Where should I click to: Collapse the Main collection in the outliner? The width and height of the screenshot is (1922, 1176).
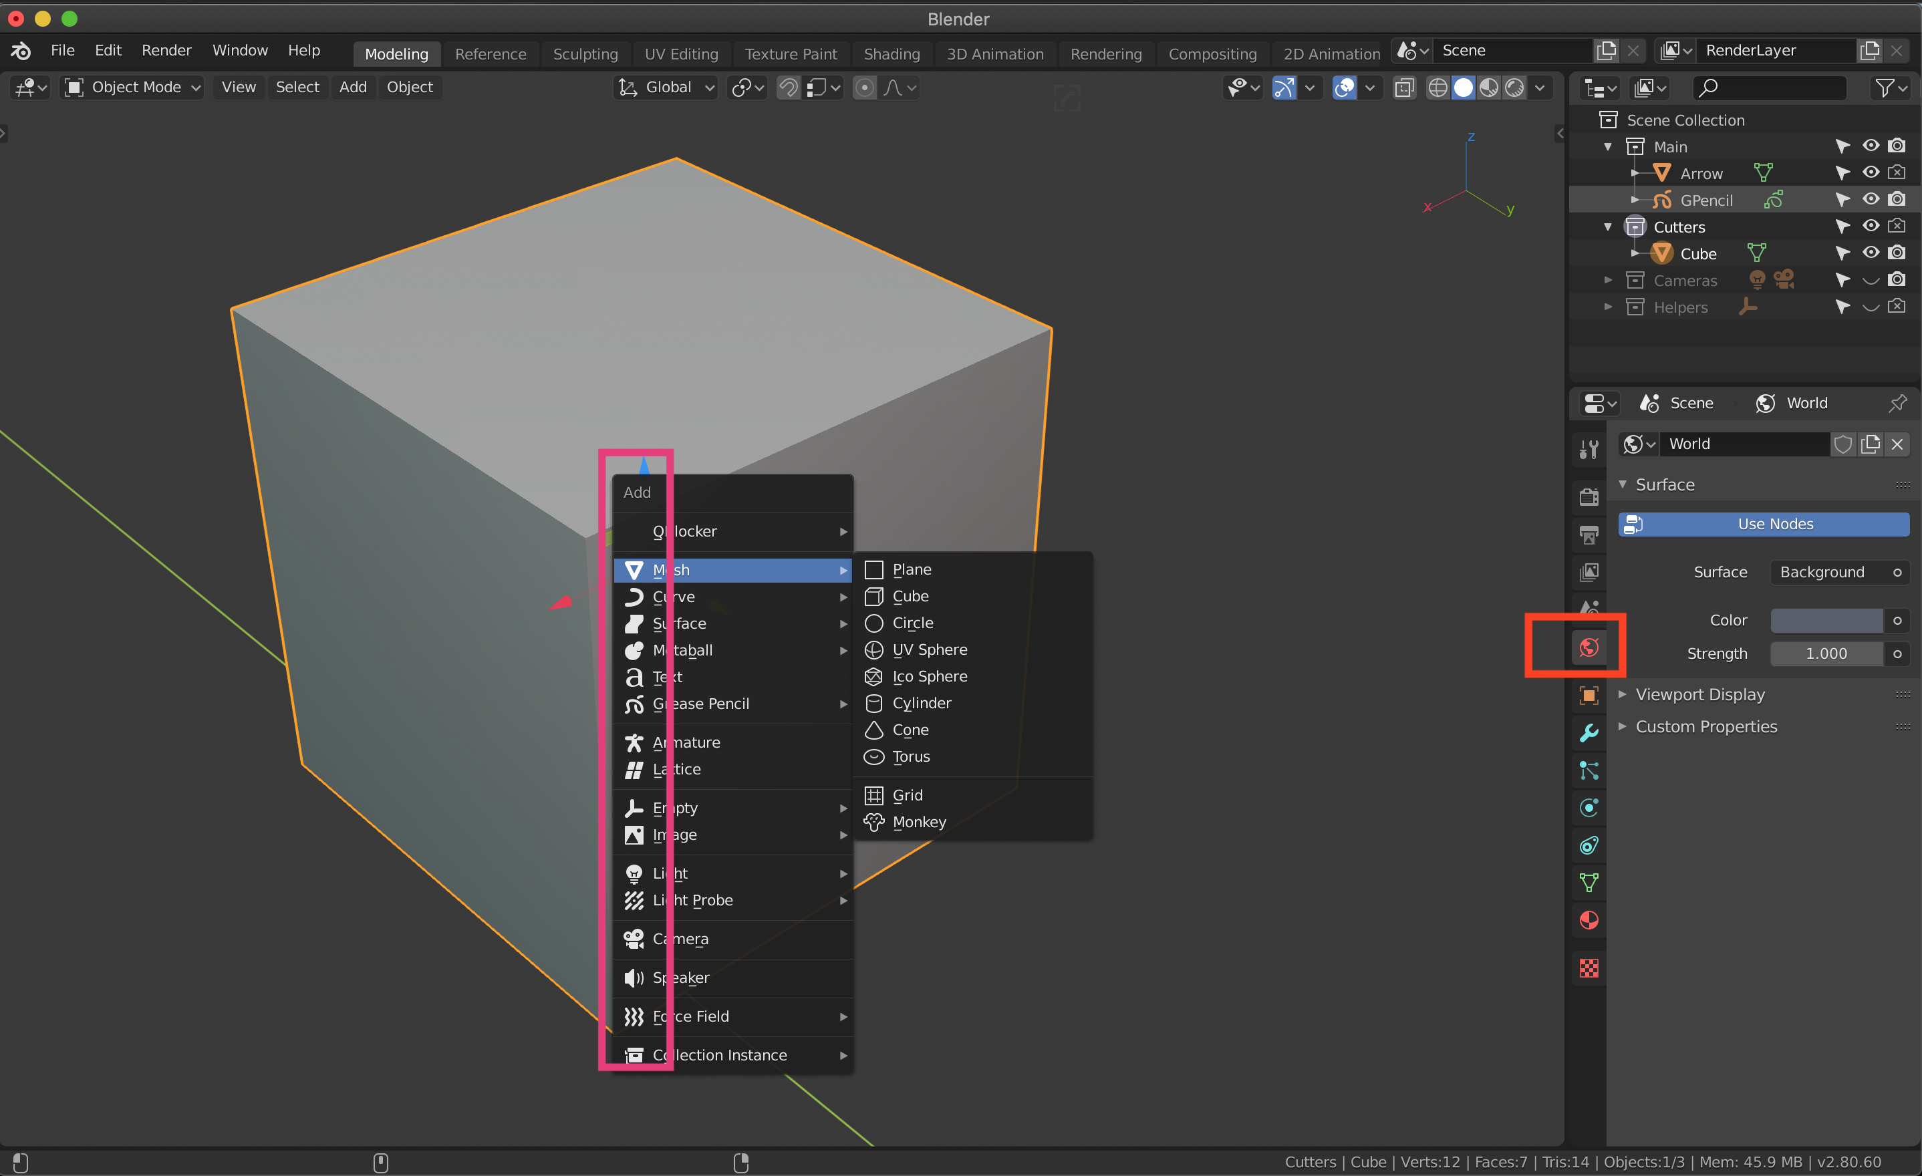tap(1608, 146)
